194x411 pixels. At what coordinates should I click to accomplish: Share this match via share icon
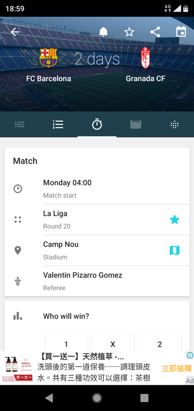pyautogui.click(x=155, y=32)
